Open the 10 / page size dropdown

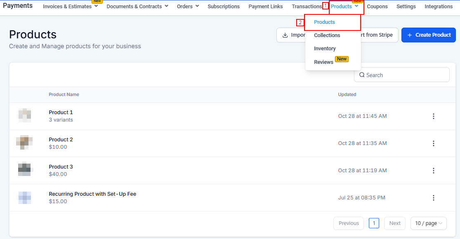coord(429,223)
